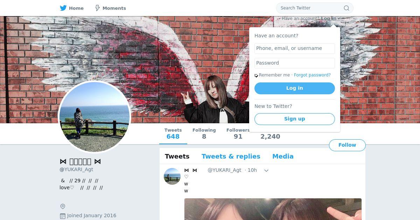
Task: Click the Twitter bird Home icon
Action: [63, 8]
